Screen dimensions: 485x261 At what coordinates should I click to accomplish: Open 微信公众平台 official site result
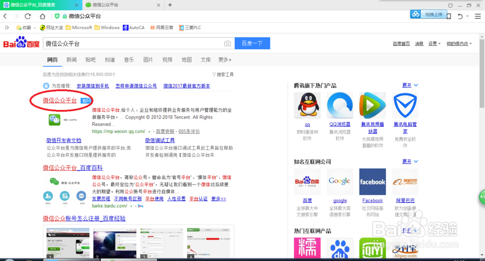click(x=60, y=100)
